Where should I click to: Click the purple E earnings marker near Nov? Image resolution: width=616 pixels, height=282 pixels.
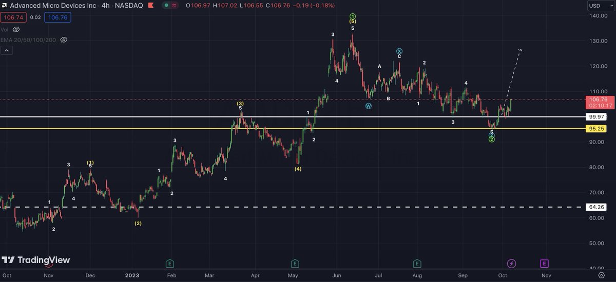coord(544,264)
